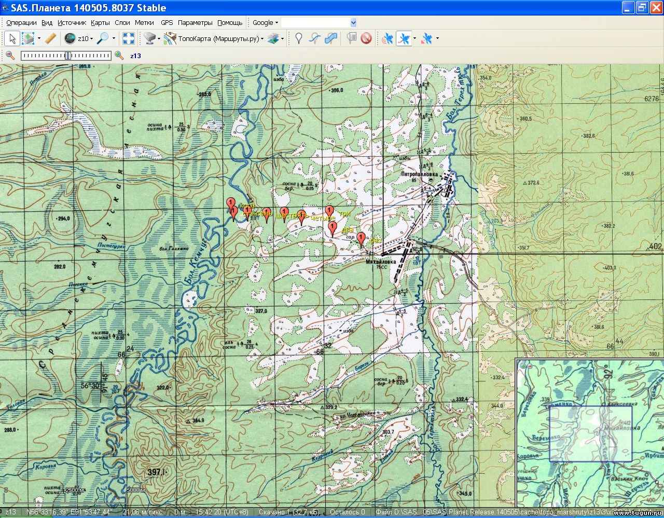Click the red marker labeled три
Screen dimensions: 664x518
coord(329,212)
